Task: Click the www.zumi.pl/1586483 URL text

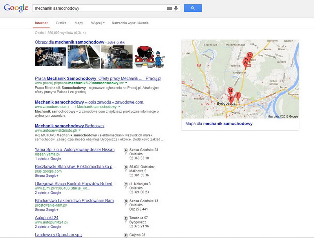Action: (62, 188)
